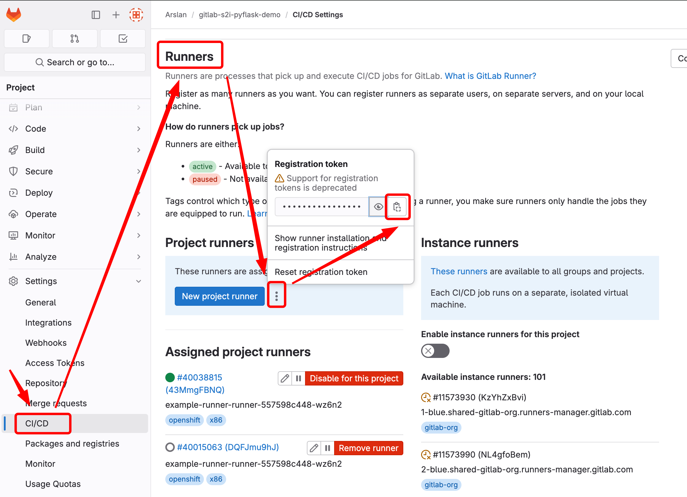Click the Settings gear icon in sidebar

tap(13, 281)
